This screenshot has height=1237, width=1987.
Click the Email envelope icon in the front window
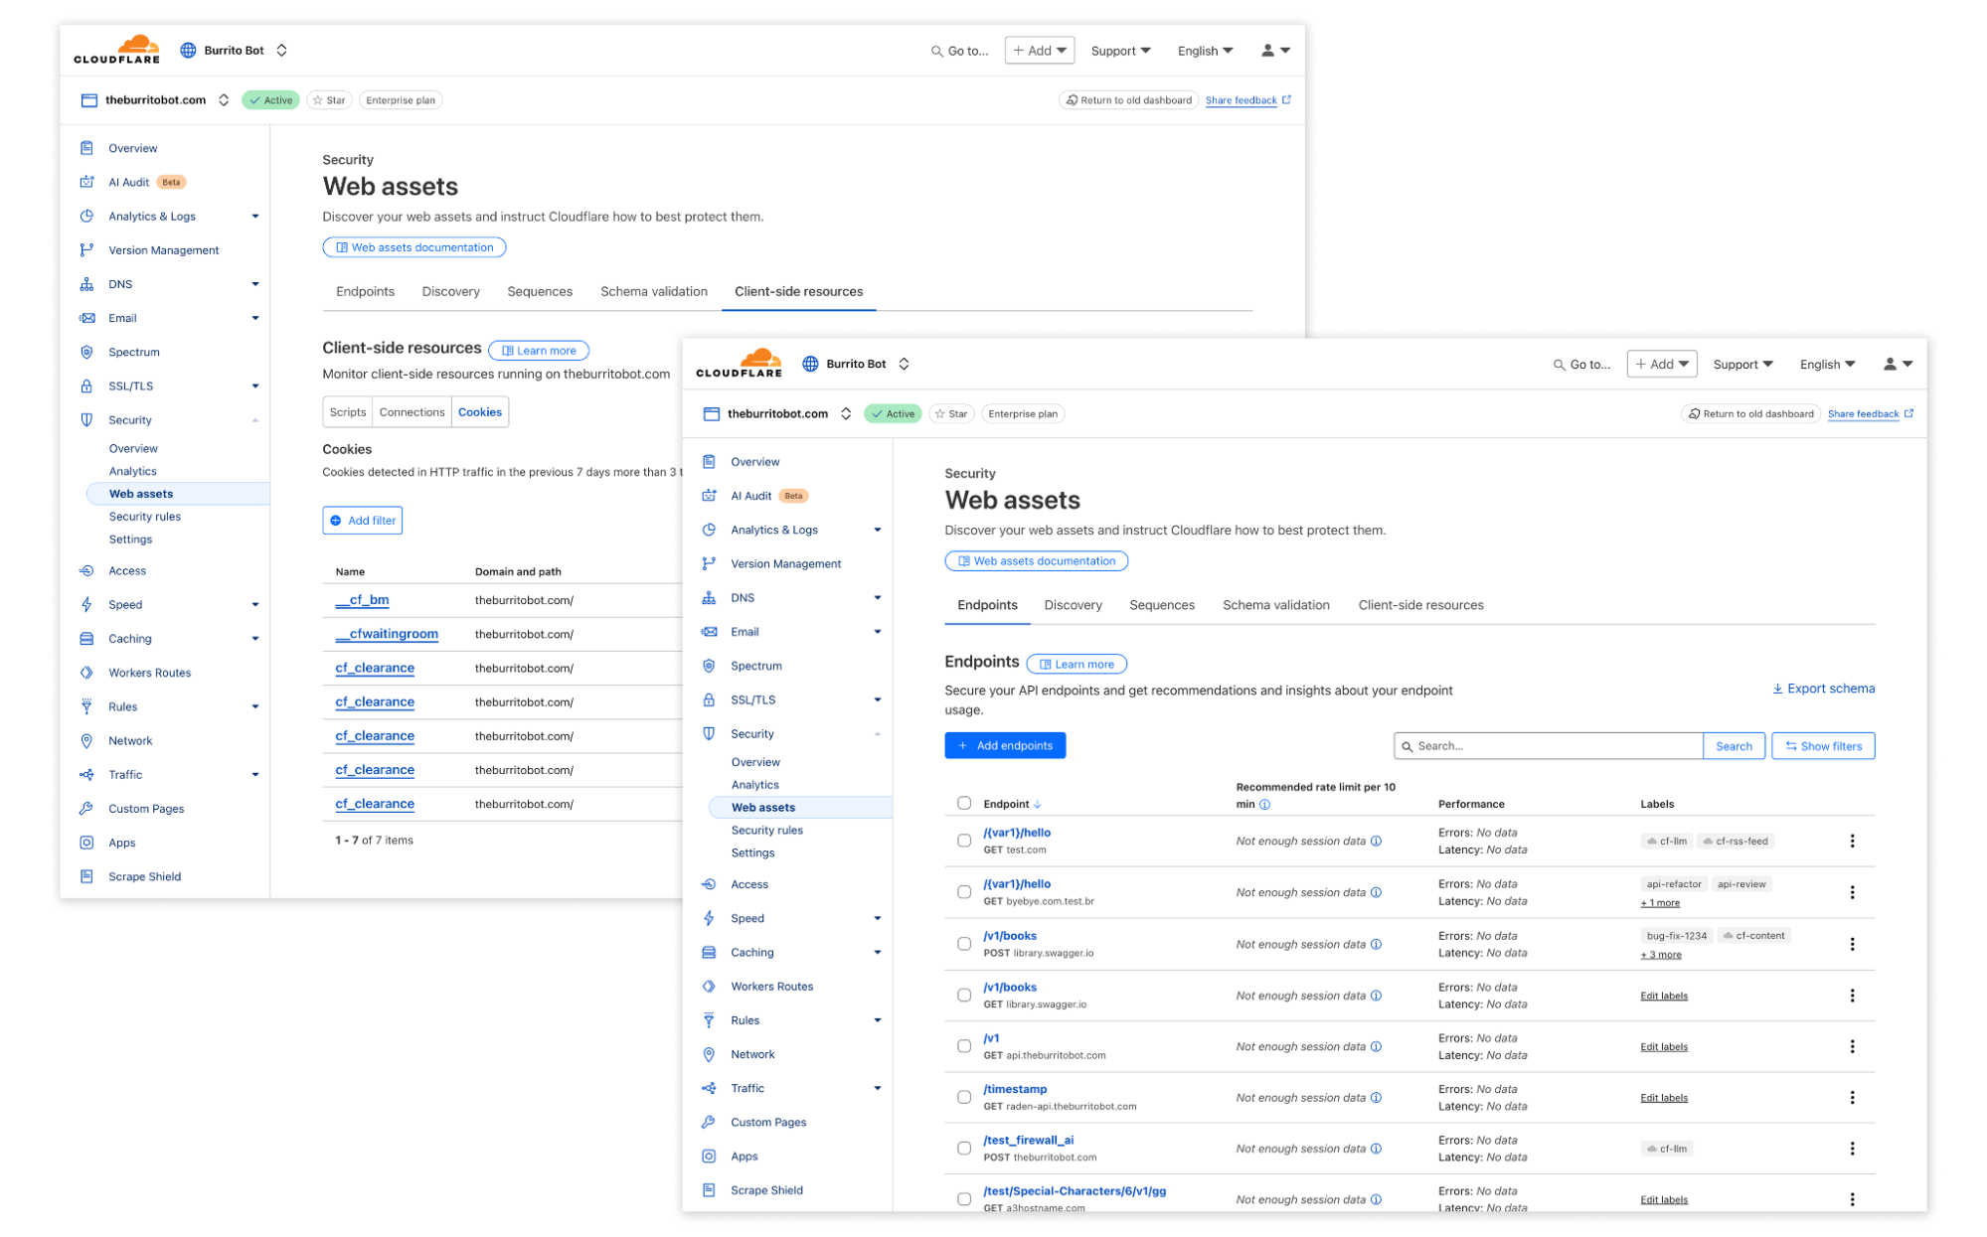coord(709,632)
